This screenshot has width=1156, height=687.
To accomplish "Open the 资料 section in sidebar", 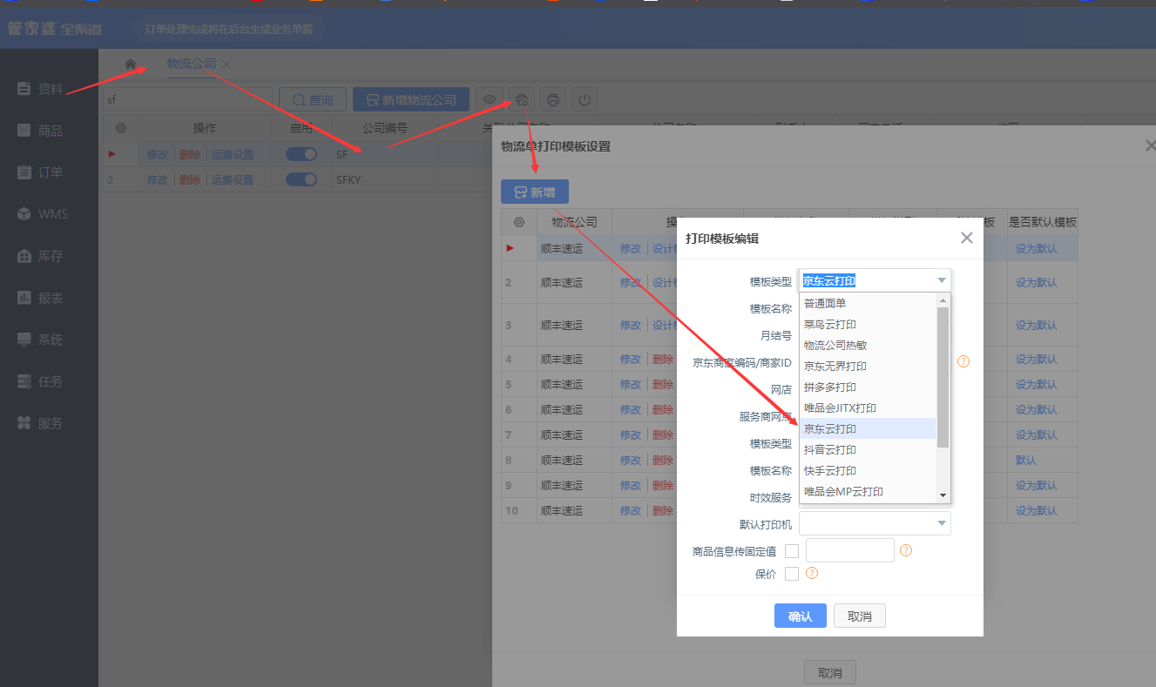I will (40, 89).
